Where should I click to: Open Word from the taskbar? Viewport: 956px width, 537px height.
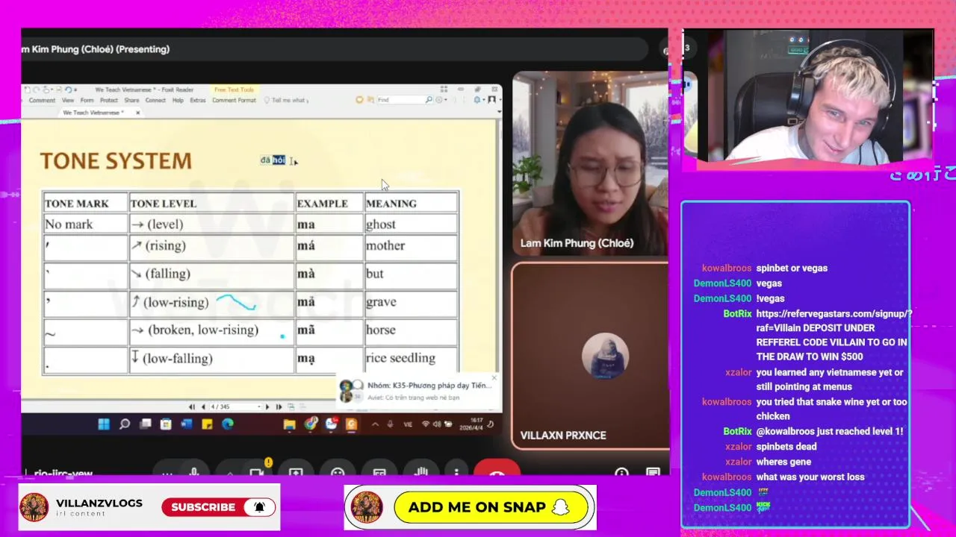(x=186, y=424)
